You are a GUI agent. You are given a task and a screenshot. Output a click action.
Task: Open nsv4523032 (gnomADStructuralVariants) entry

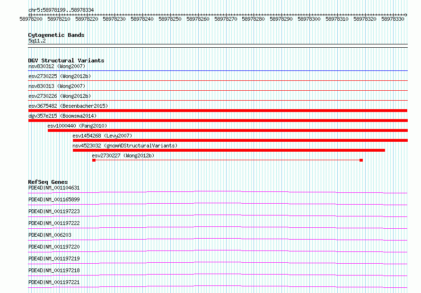point(125,146)
